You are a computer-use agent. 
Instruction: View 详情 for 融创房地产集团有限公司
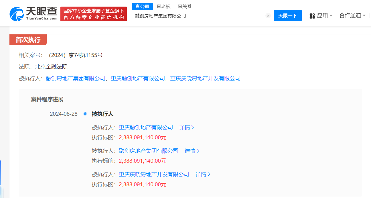192,151
